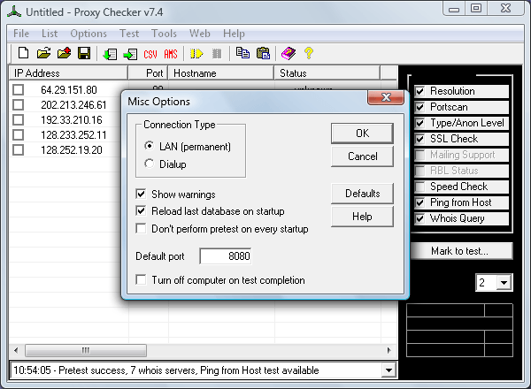The width and height of the screenshot is (531, 389).
Task: Toggle the Speed Check test option
Action: [421, 187]
